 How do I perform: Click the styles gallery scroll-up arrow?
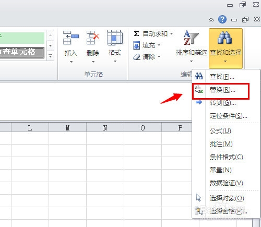coord(50,35)
